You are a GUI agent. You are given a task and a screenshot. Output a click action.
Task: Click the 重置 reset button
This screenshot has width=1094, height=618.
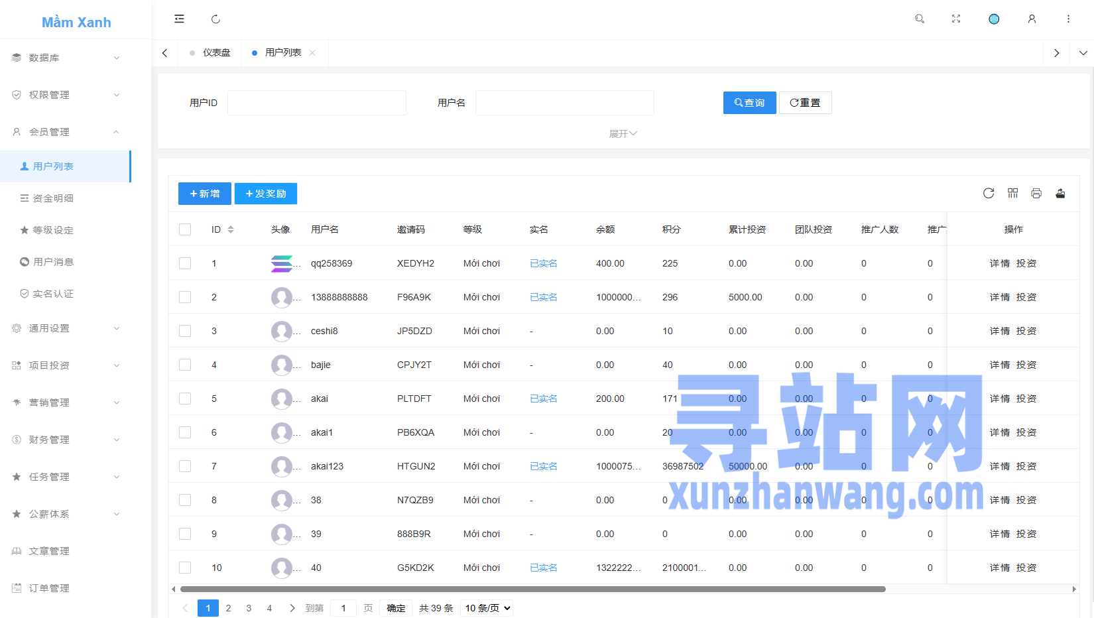tap(806, 103)
